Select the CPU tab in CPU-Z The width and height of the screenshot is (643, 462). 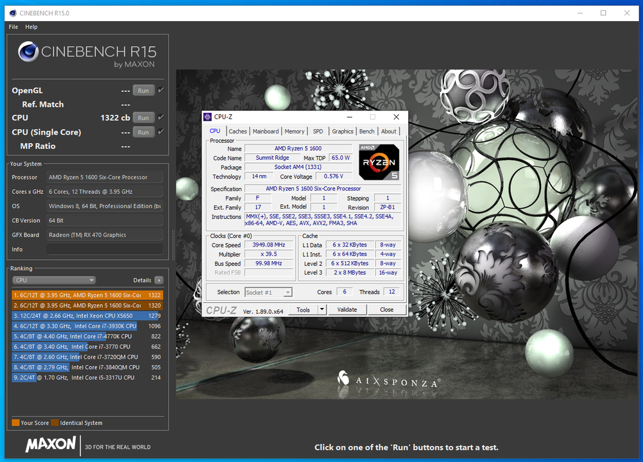[x=215, y=131]
